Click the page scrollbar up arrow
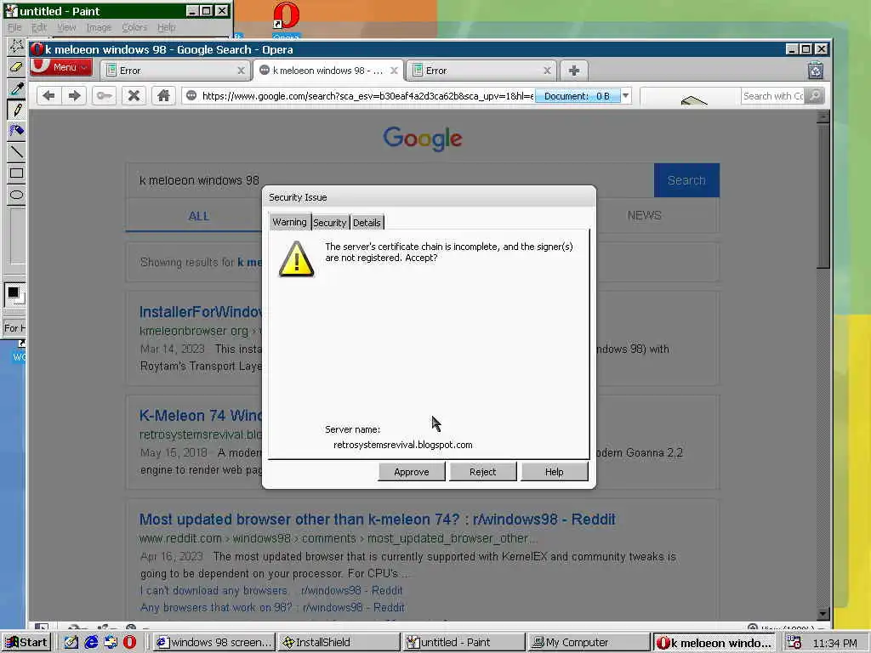The width and height of the screenshot is (871, 653). pos(823,116)
